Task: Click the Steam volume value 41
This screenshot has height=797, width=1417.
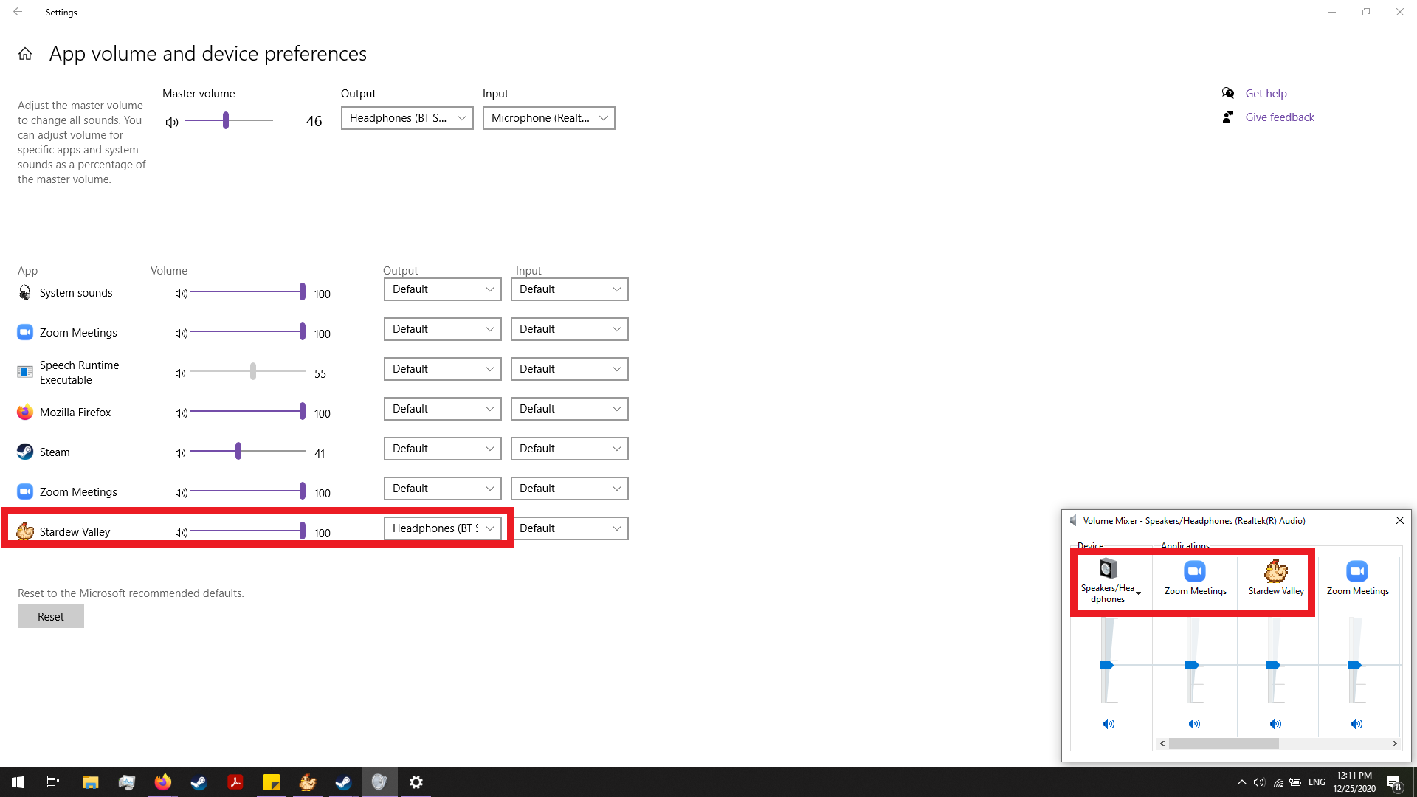Action: [320, 453]
